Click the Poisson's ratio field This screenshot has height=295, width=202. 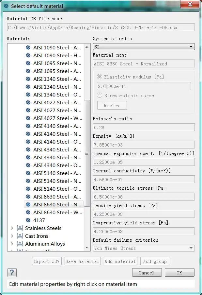[144, 127]
